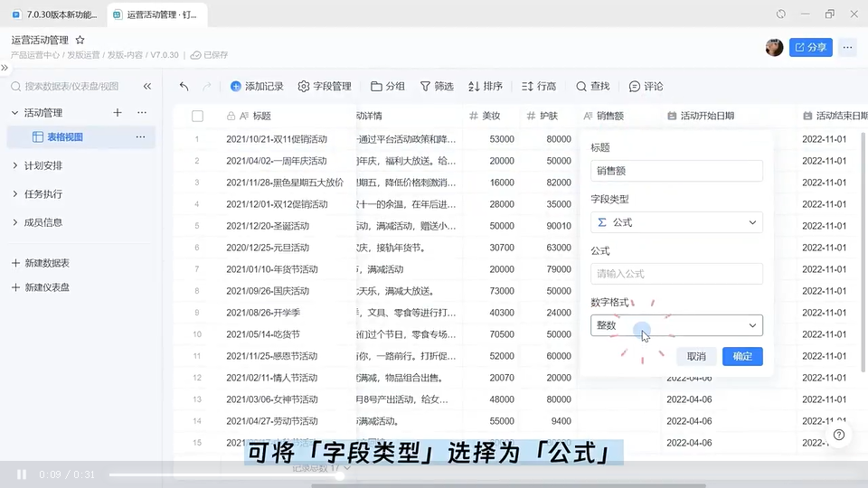The width and height of the screenshot is (868, 488).
Task: Click the 取消 cancel button
Action: coord(696,356)
